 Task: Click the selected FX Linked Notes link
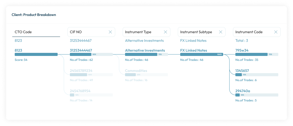pos(193,50)
